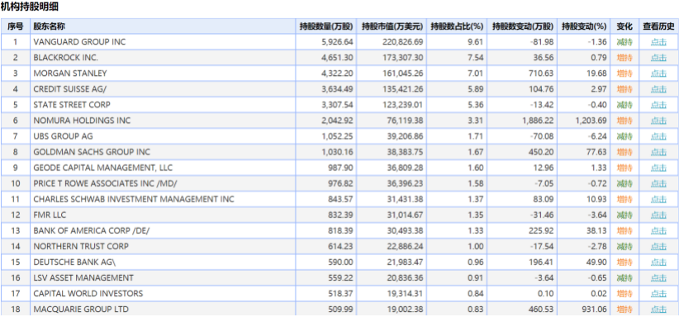Open 点击 link for NOMURA HOLDINGS INC
The height and width of the screenshot is (317, 679).
click(x=658, y=121)
